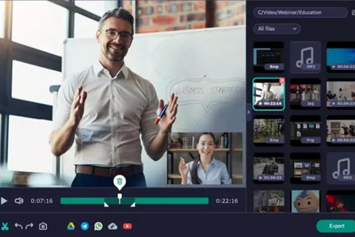Redo the last undone edit
The width and height of the screenshot is (355, 237).
29,226
